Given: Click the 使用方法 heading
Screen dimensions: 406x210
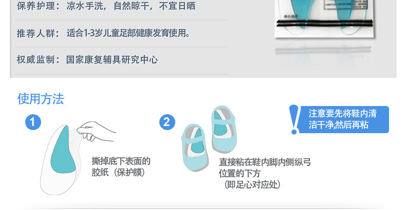Looking at the screenshot, I should pos(41,98).
